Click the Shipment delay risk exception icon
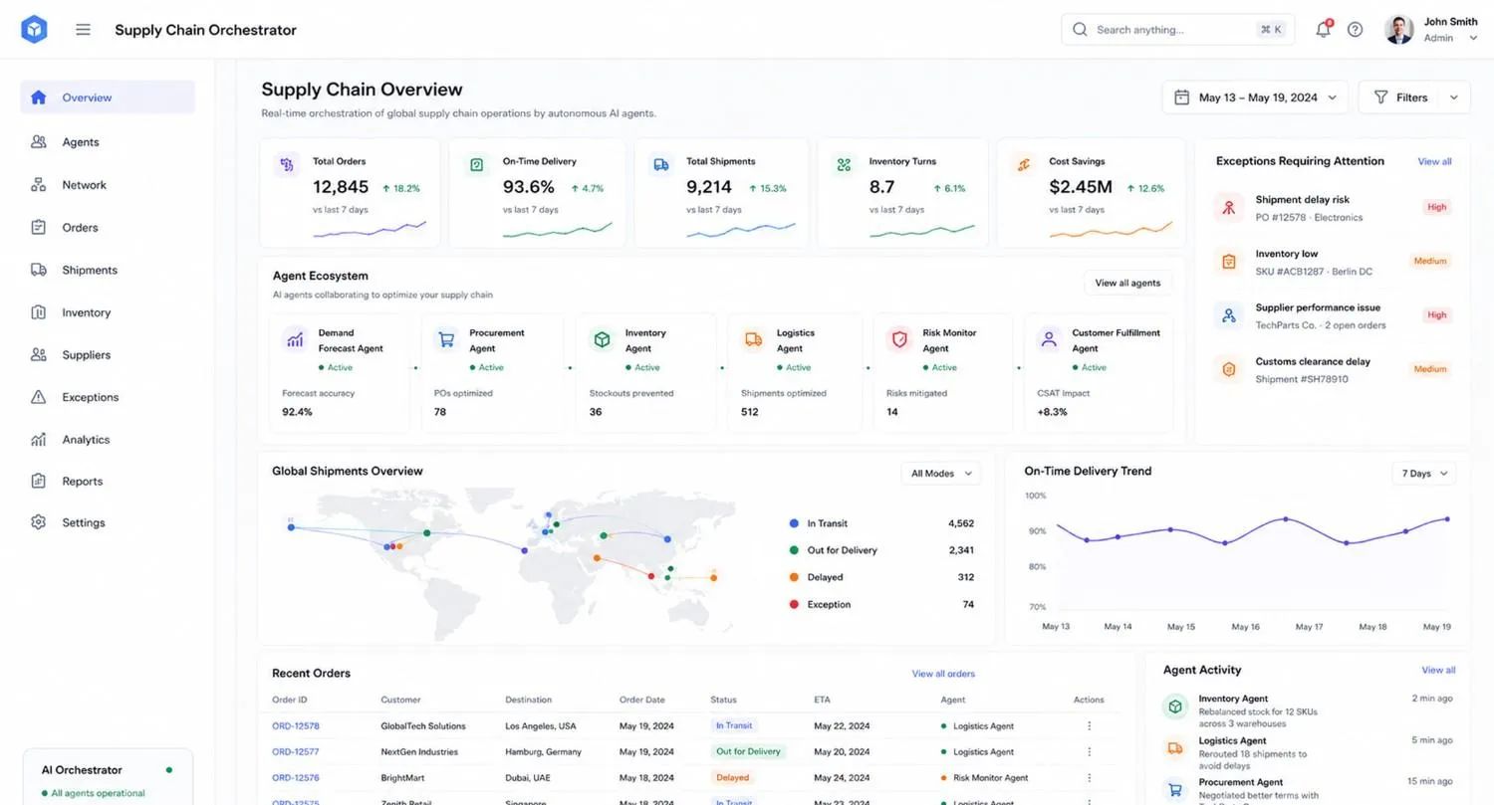 point(1229,207)
